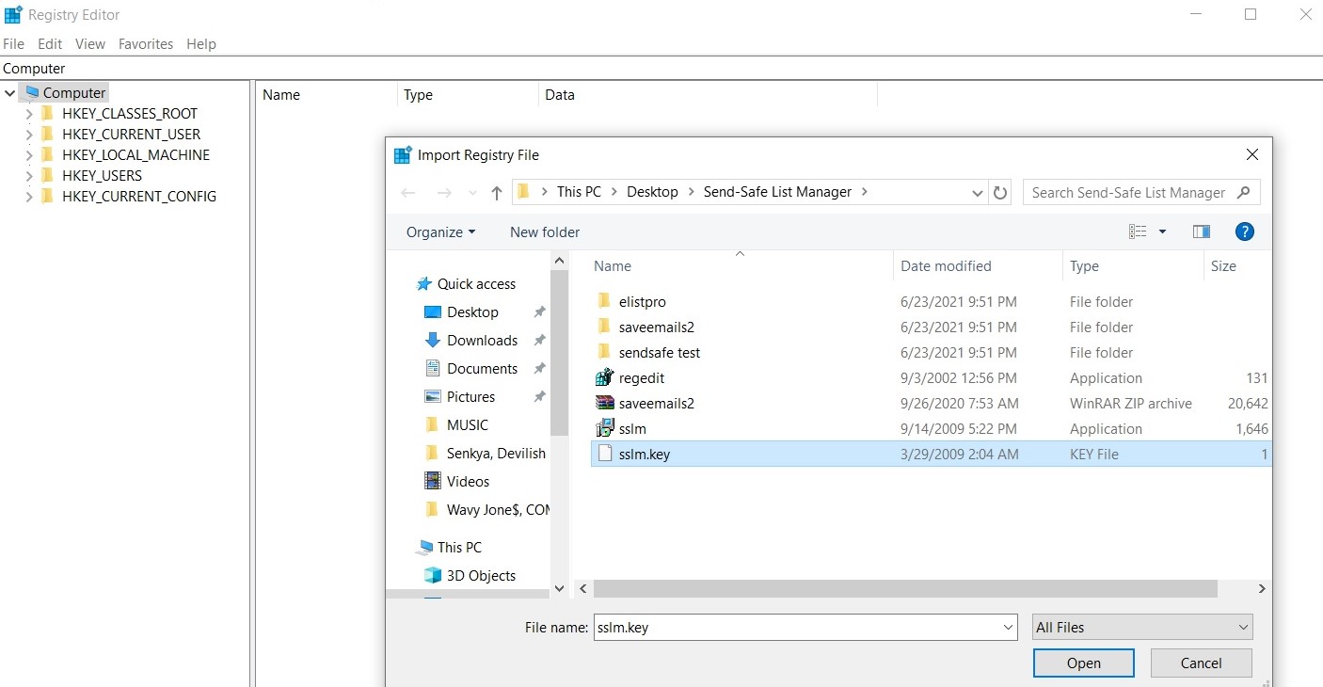Open the view options dropdown arrow
The image size is (1323, 687).
tap(1162, 232)
